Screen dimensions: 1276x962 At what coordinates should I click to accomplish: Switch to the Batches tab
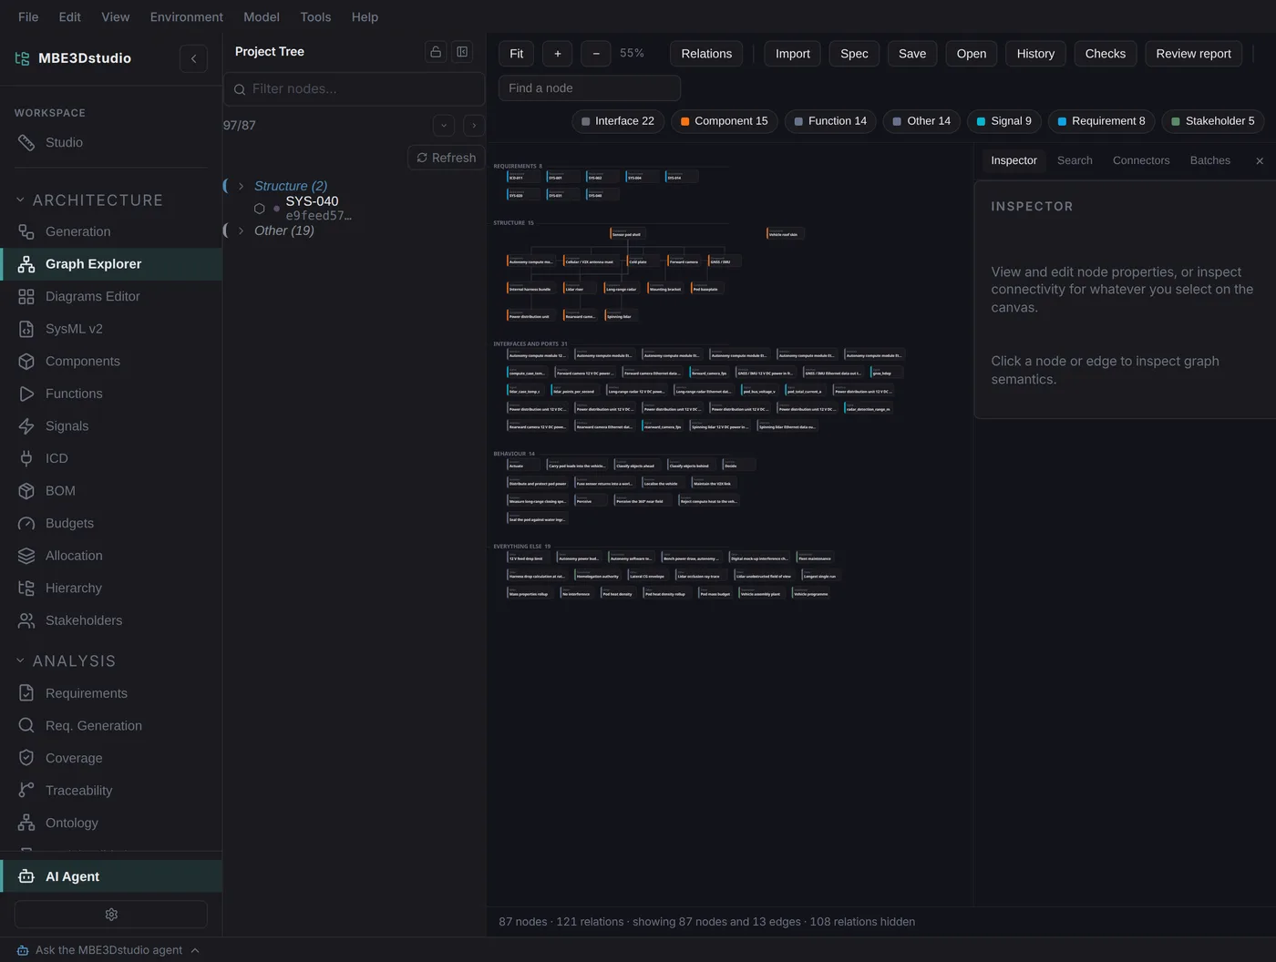pyautogui.click(x=1210, y=160)
